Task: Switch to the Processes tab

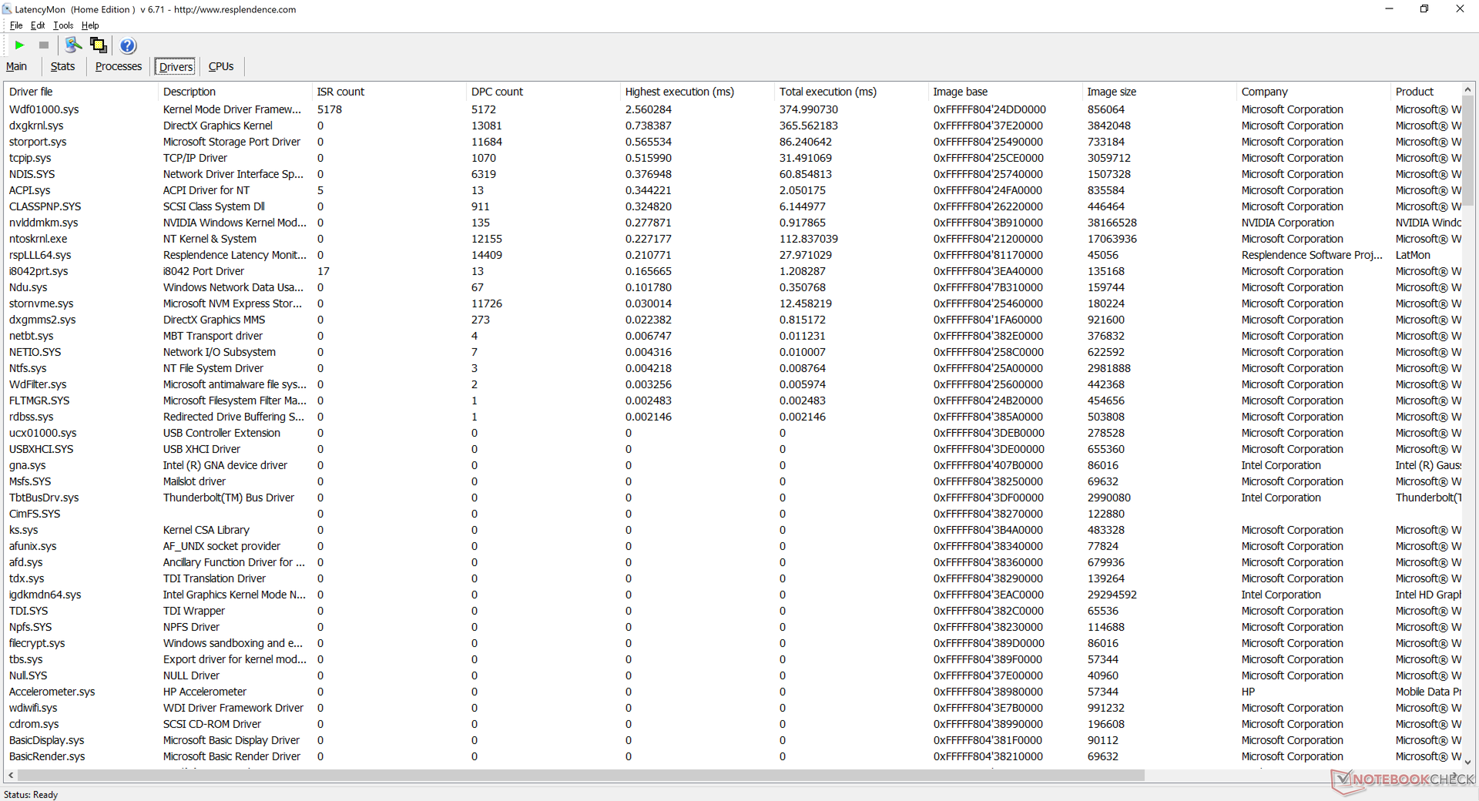Action: [118, 66]
